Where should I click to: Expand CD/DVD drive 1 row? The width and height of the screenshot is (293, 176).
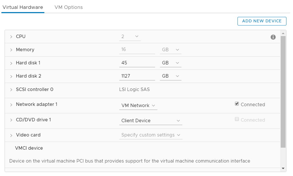[11, 120]
